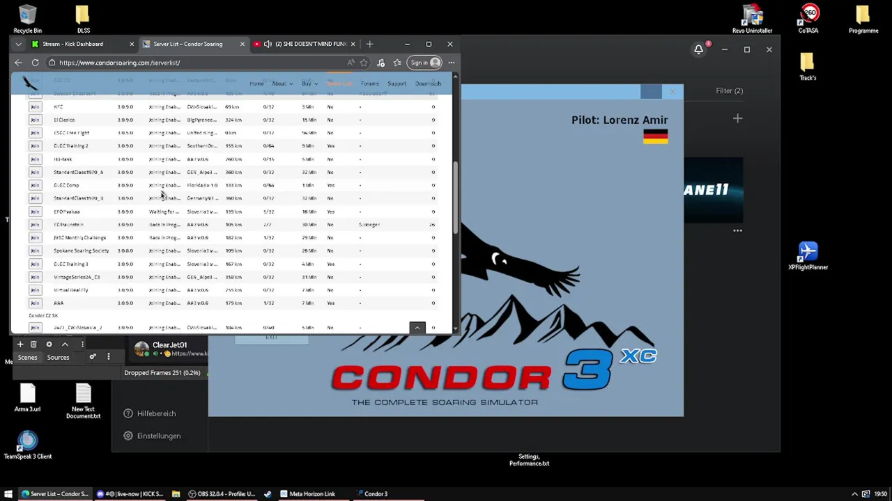Focus the condorsoaring.com address bar
The width and height of the screenshot is (892, 501).
tap(195, 63)
